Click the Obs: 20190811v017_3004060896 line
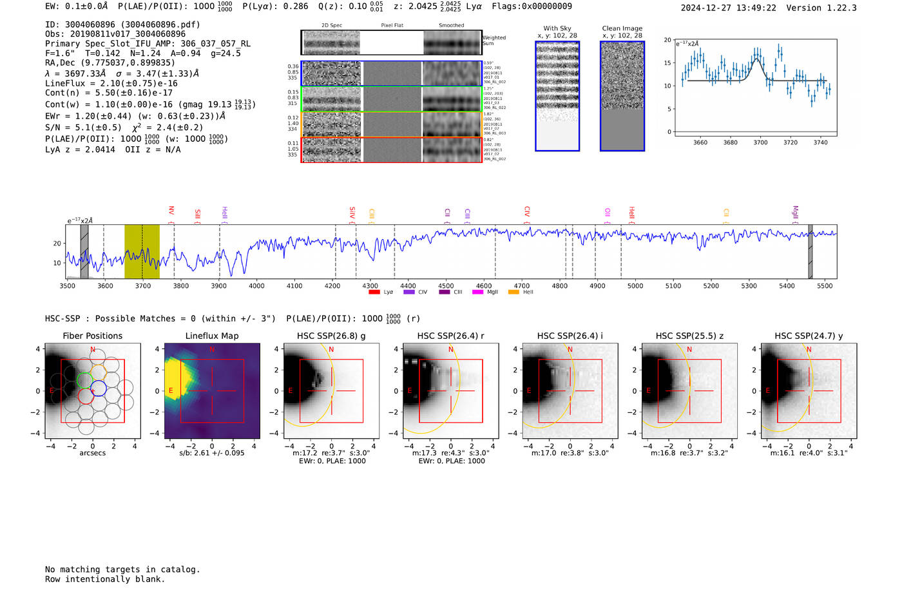Screen dimensions: 902x614 pyautogui.click(x=115, y=34)
